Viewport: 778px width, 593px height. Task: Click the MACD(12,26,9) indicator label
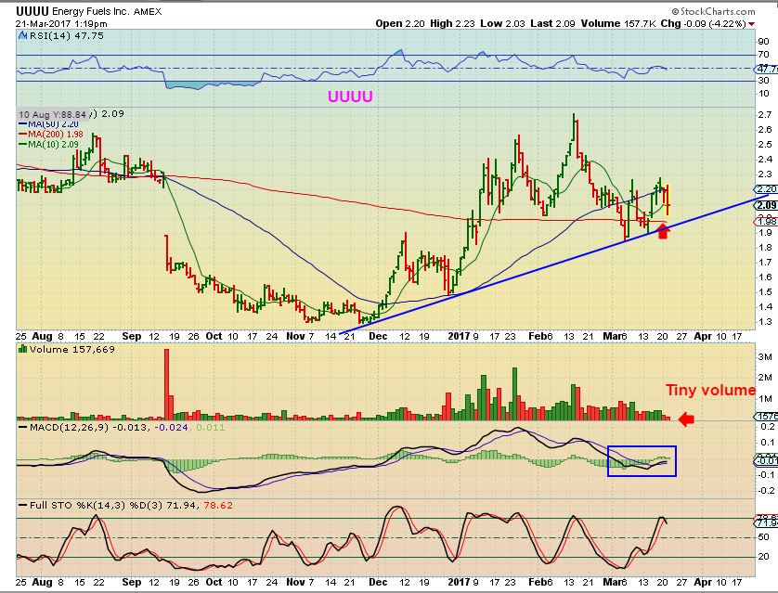(x=69, y=427)
